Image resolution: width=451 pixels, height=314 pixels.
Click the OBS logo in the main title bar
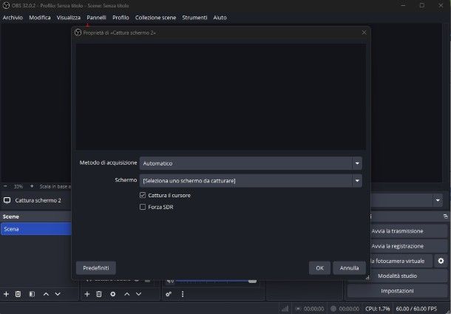[x=6, y=5]
